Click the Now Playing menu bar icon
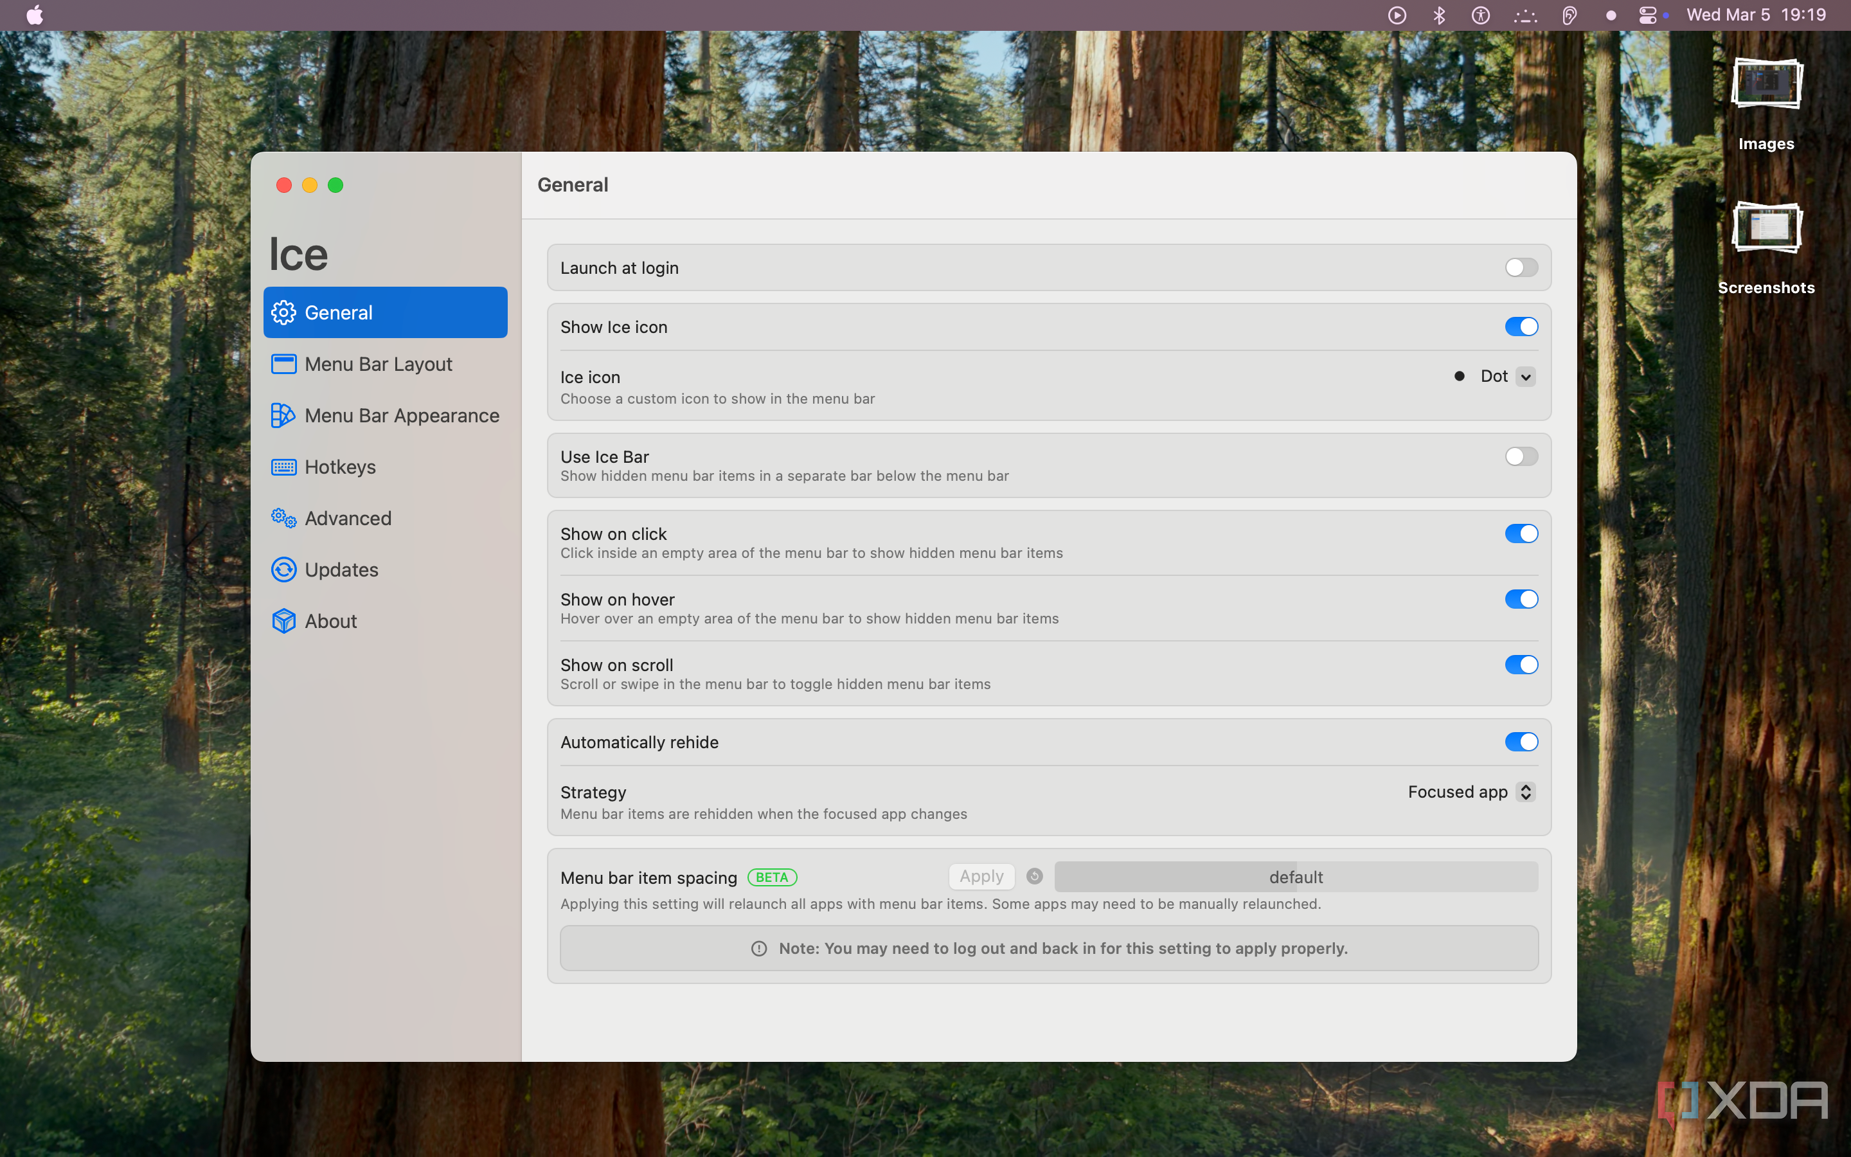 click(1397, 15)
